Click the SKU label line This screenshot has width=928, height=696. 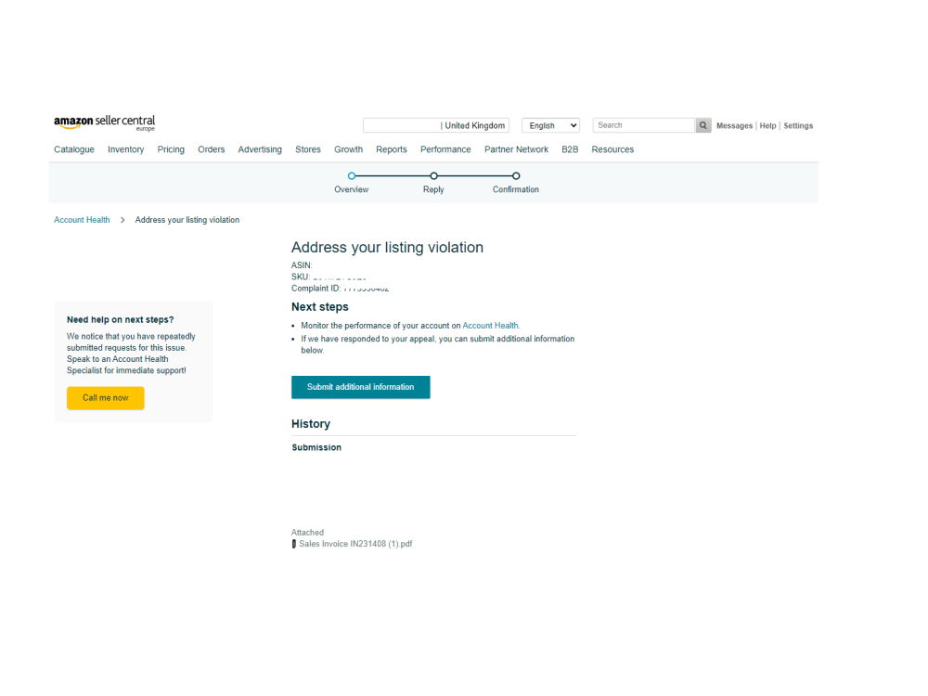[x=329, y=277]
